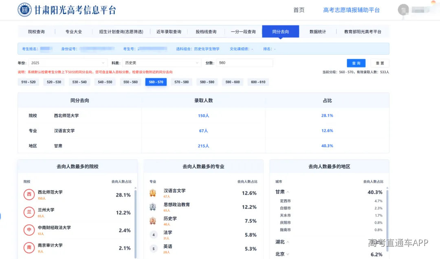The image size is (440, 259).
Task: Click 思想政治教育 major name
Action: pyautogui.click(x=177, y=204)
